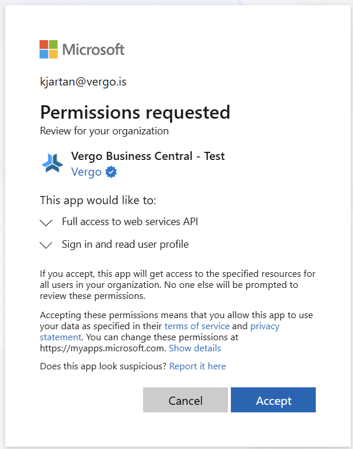Open the privacy statement link
The width and height of the screenshot is (353, 449).
(265, 326)
